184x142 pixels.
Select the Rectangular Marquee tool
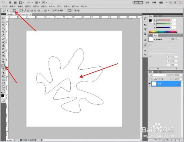pyautogui.click(x=3, y=22)
